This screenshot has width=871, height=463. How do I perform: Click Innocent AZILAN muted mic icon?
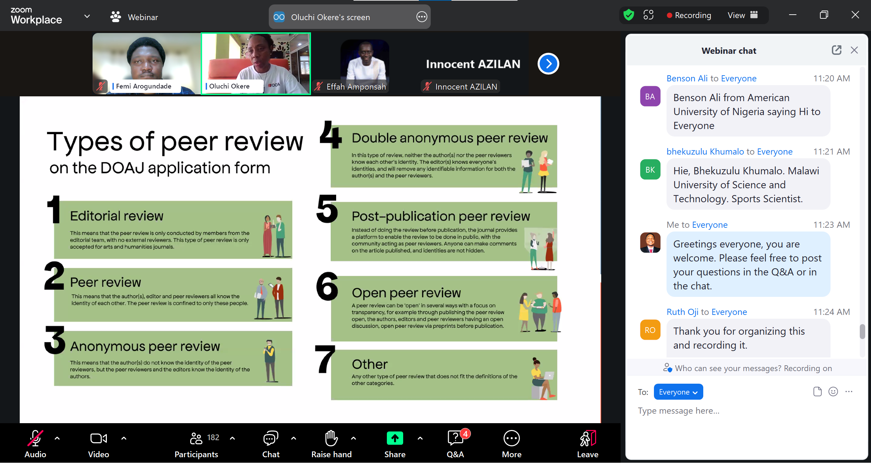click(x=427, y=86)
